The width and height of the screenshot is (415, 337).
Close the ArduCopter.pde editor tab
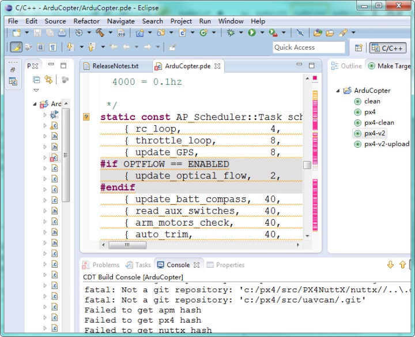point(217,66)
